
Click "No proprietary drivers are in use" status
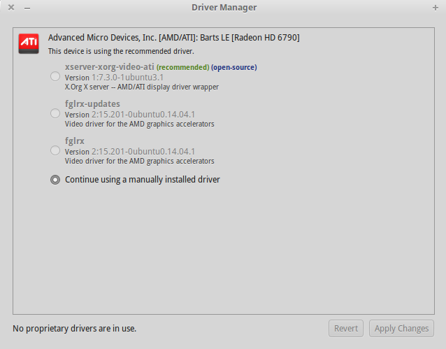[75, 328]
